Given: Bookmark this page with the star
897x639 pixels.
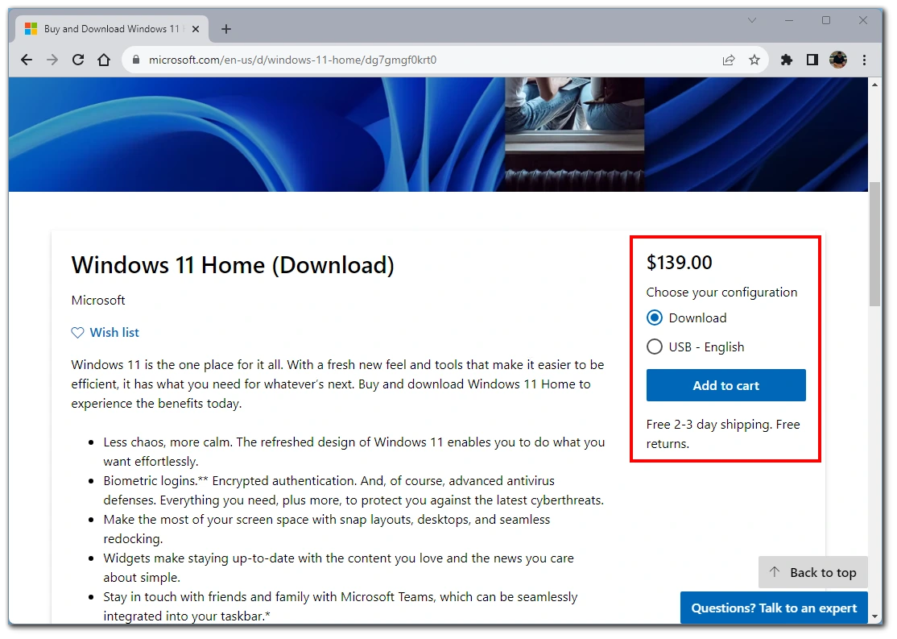Looking at the screenshot, I should [754, 60].
